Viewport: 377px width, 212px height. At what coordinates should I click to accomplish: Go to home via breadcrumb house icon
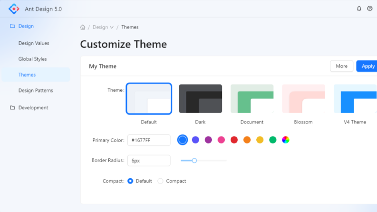[x=83, y=27]
